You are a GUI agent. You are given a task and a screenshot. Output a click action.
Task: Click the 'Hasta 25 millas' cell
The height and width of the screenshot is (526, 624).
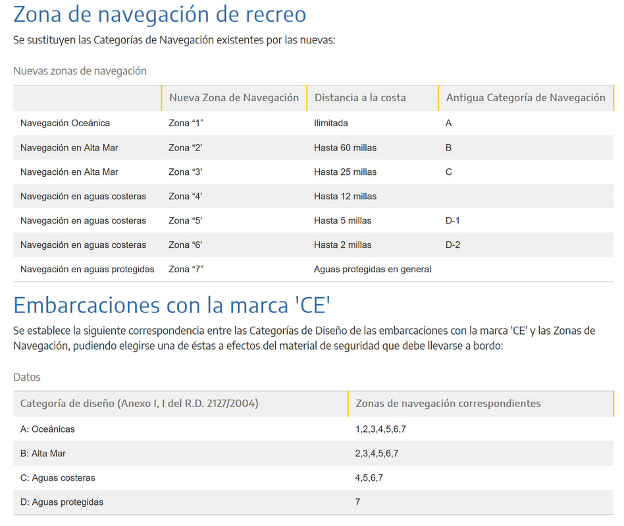(x=345, y=172)
